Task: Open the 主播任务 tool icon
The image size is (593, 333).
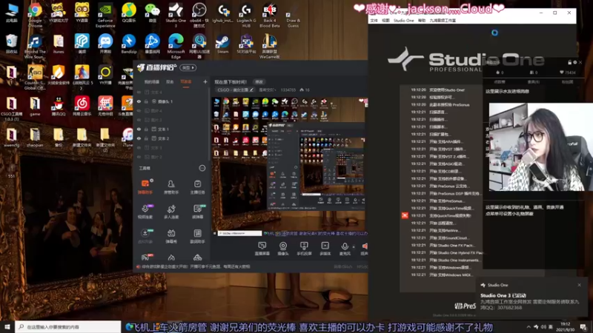Action: 197,187
